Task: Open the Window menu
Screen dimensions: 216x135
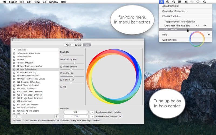Action: coord(53,2)
